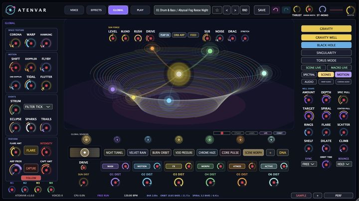Select the central sun orb
Screen dimensions: 359x201
[179, 74]
